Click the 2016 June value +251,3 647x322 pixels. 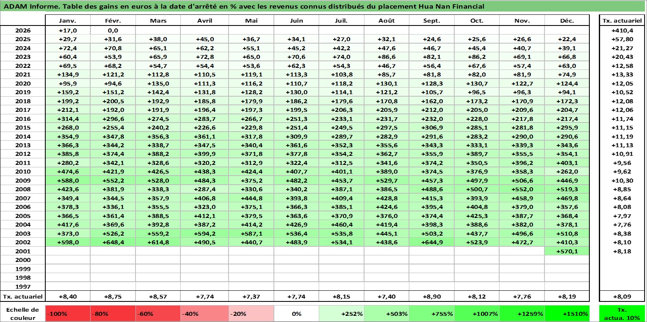click(x=297, y=119)
